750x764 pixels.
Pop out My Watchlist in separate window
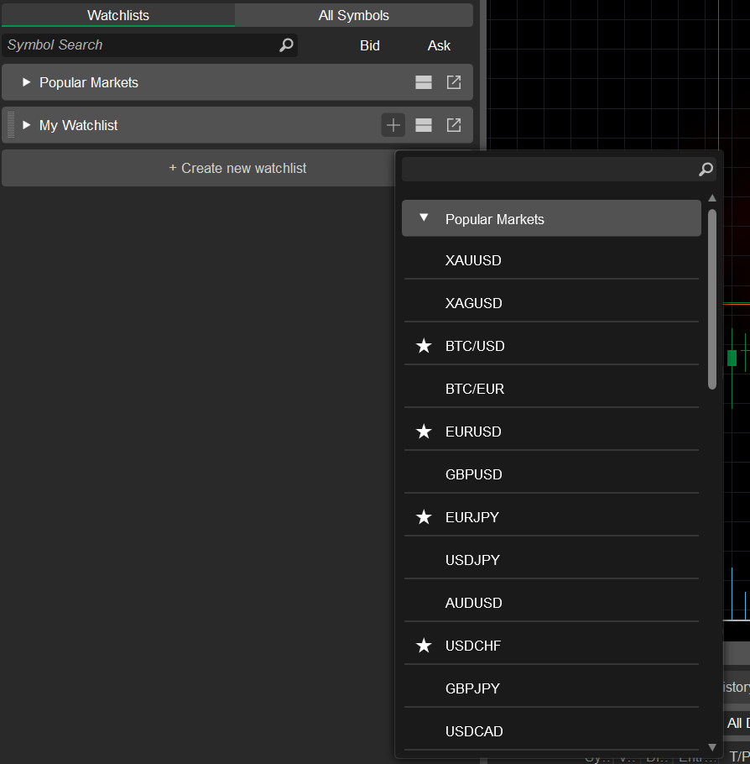(454, 125)
